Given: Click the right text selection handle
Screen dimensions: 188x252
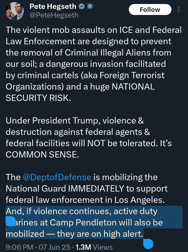Looking at the screenshot, I should (148, 244).
